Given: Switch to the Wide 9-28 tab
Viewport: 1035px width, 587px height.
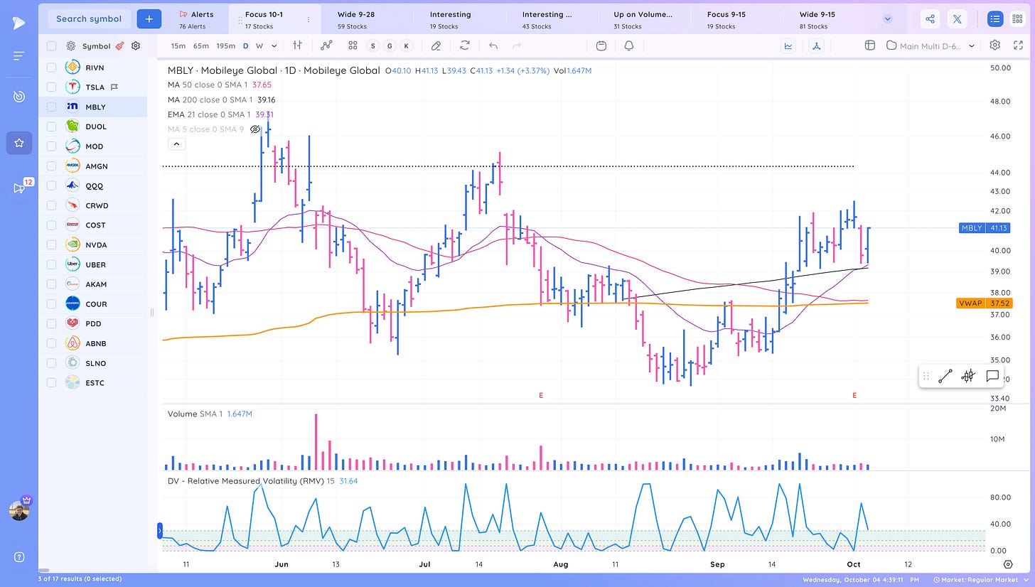Looking at the screenshot, I should (x=366, y=19).
